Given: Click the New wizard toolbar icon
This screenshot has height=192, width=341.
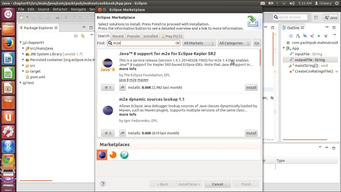Looking at the screenshot, I should click(21, 17).
